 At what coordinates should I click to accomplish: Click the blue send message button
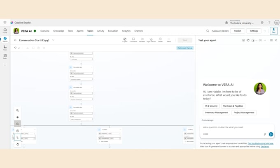(x=271, y=134)
